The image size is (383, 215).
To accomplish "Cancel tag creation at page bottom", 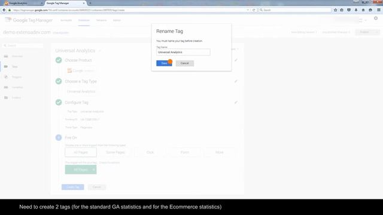I will pos(97,187).
